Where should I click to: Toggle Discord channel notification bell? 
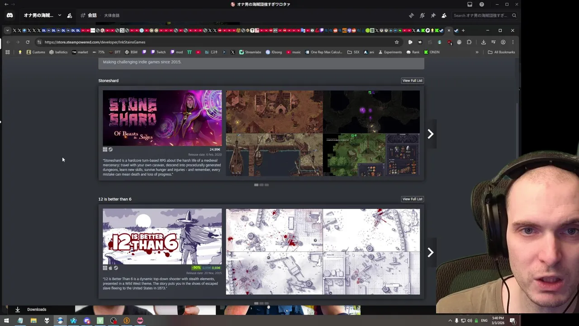click(x=422, y=15)
